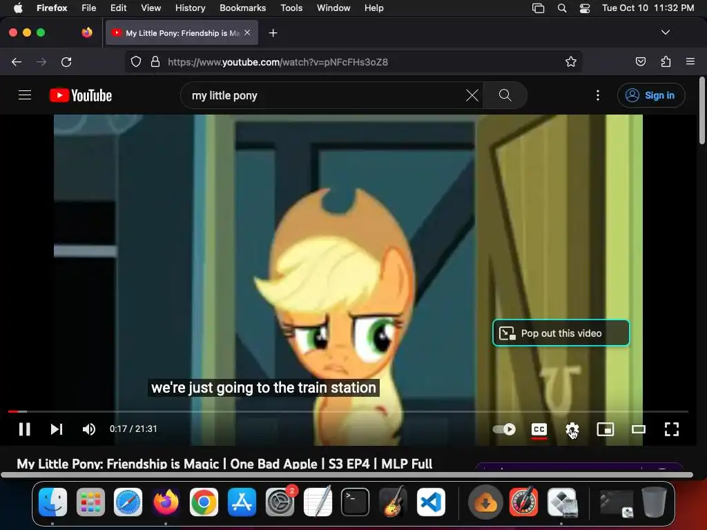Skip to the next video
The width and height of the screenshot is (707, 530).
[x=57, y=429]
